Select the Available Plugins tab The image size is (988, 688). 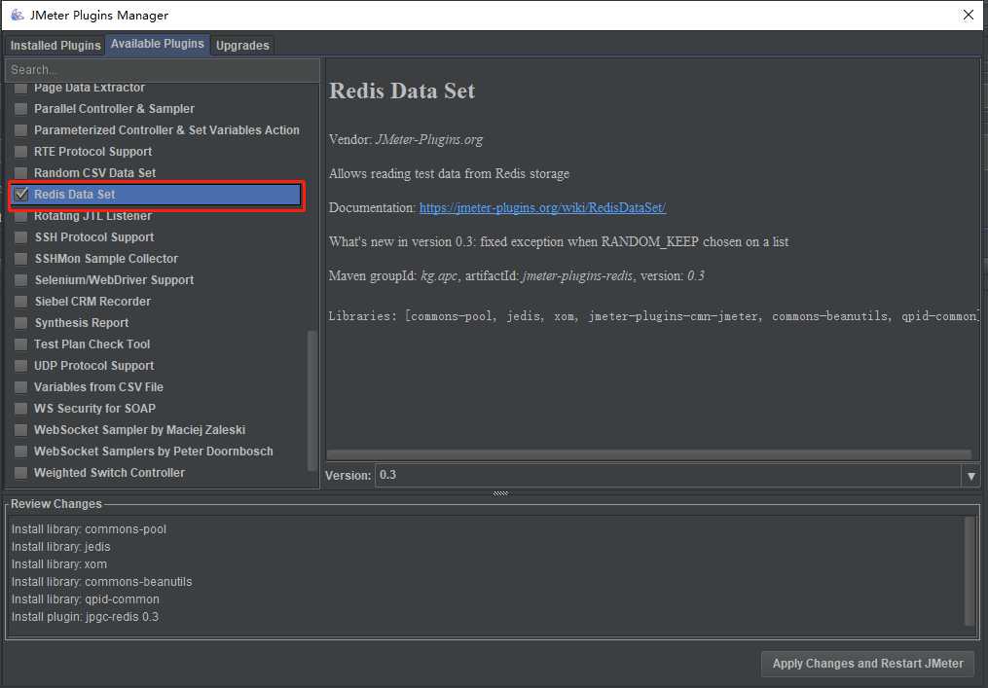point(158,44)
